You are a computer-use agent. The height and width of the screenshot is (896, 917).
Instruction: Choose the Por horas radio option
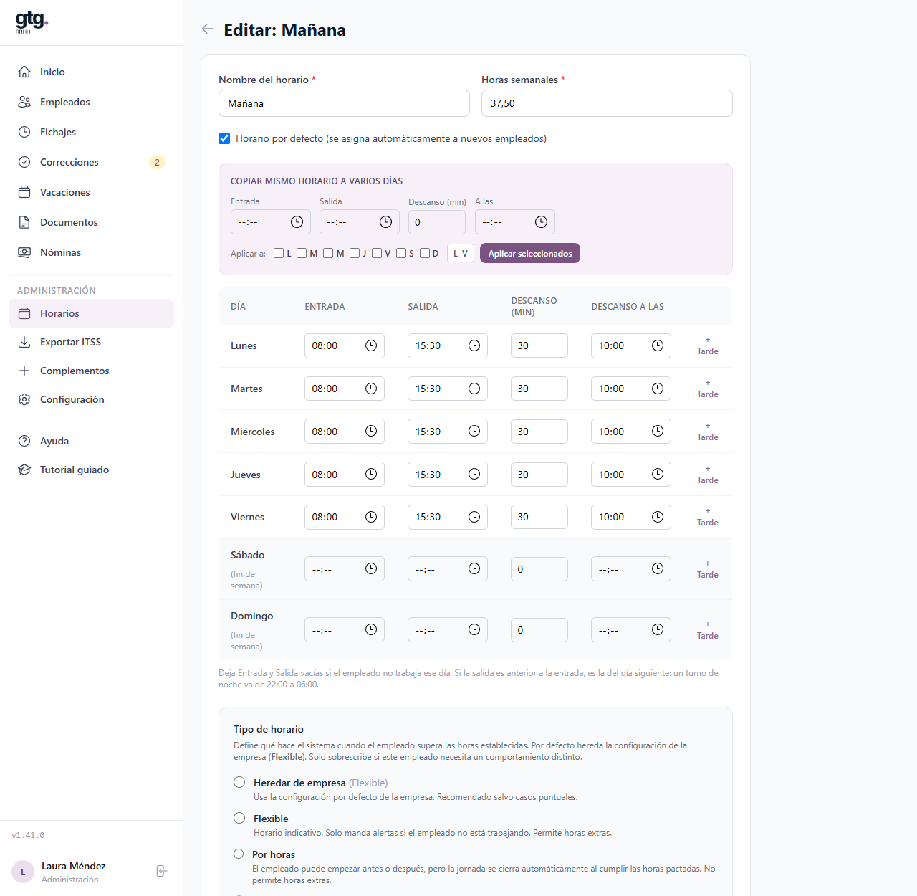pos(239,854)
